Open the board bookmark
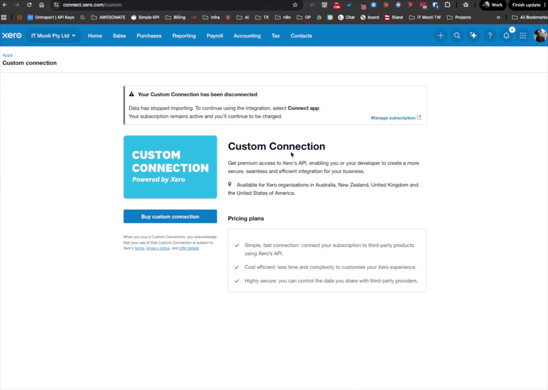Screen dimensions: 548x390 [x=370, y=17]
